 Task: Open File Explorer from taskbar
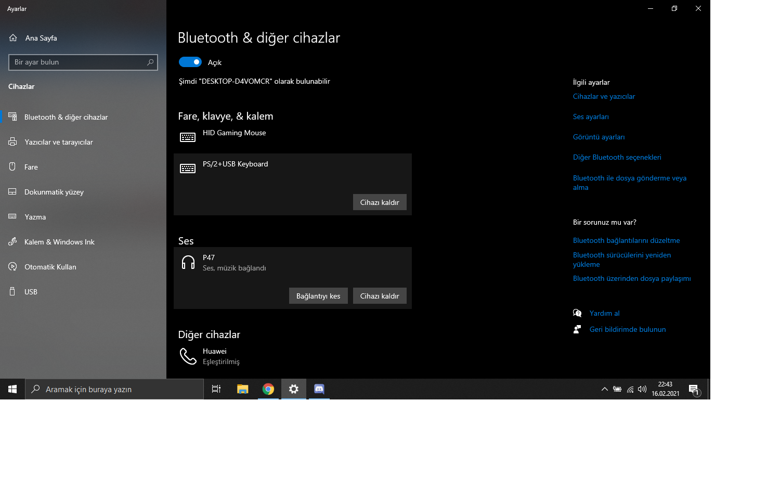point(242,389)
